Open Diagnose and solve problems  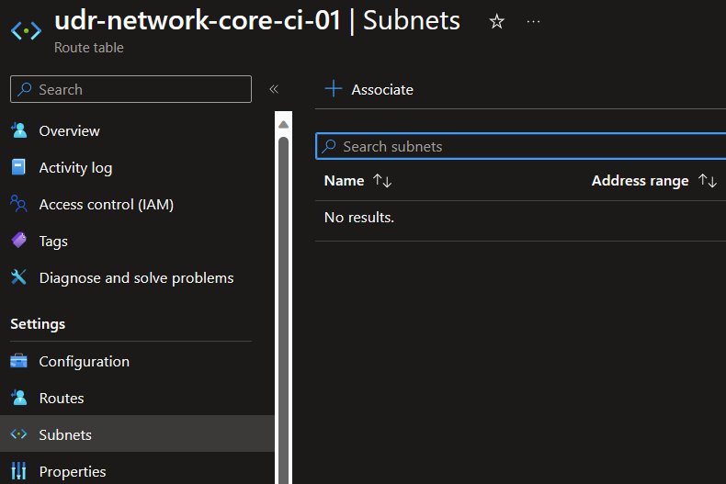[136, 277]
